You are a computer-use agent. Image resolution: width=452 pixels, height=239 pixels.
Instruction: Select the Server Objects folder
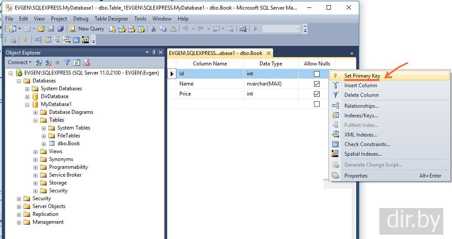click(49, 206)
